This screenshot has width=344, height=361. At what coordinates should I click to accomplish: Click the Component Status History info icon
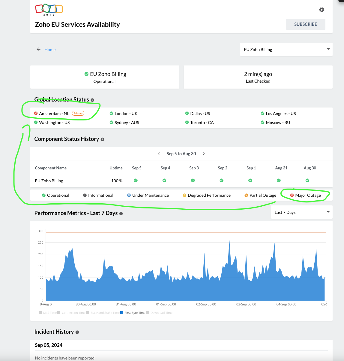[102, 139]
